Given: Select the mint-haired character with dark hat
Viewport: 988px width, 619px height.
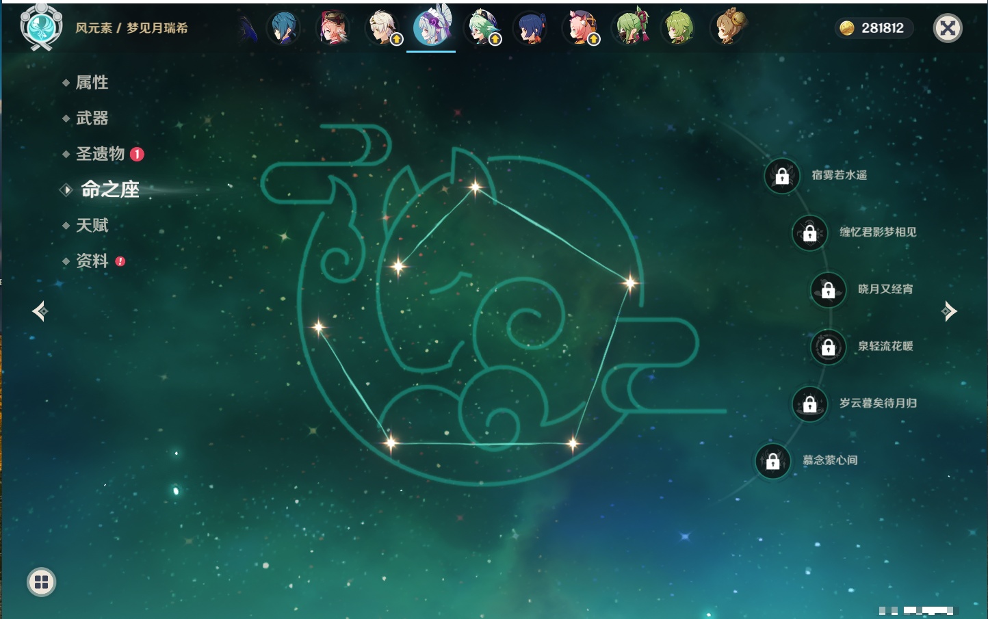Looking at the screenshot, I should click(482, 28).
